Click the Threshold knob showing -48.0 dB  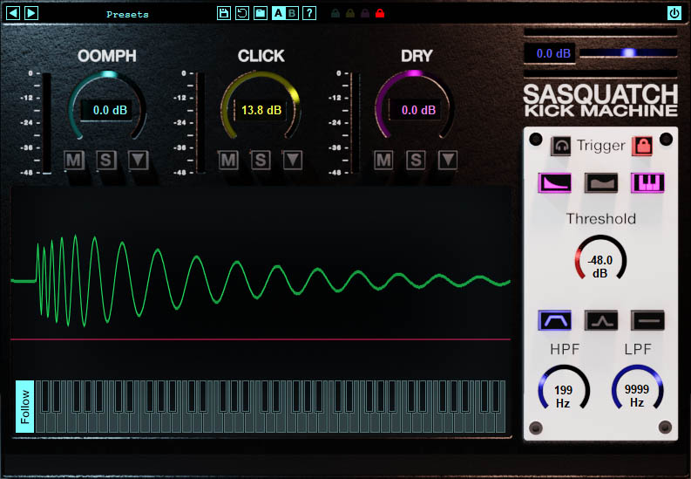(x=600, y=260)
